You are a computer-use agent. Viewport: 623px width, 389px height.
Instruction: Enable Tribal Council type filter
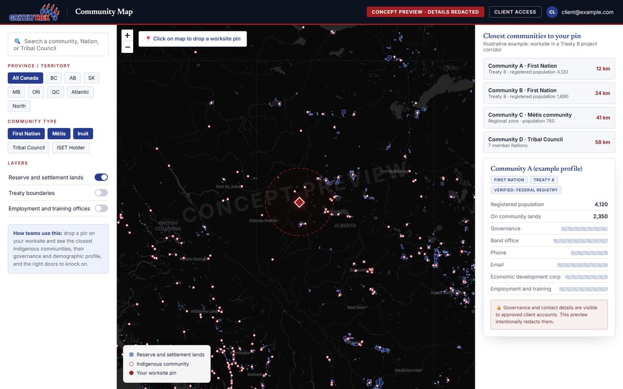pos(28,148)
